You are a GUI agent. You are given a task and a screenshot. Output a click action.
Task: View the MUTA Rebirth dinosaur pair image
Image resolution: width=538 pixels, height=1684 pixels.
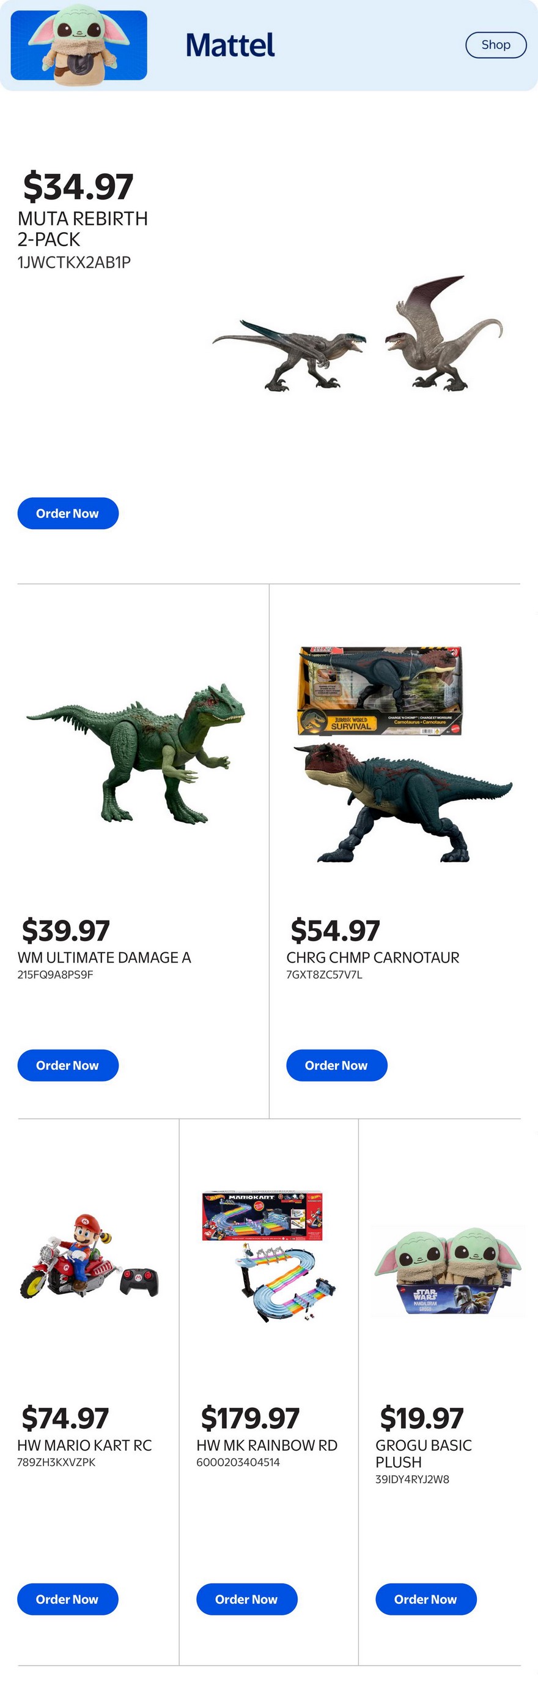coord(358,334)
